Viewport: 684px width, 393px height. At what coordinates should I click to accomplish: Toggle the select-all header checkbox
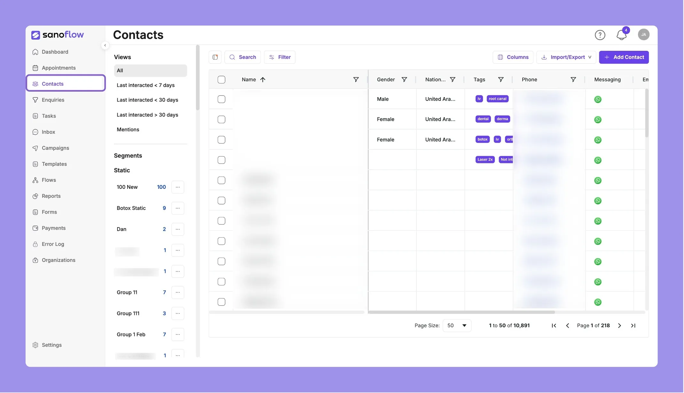pos(221,80)
